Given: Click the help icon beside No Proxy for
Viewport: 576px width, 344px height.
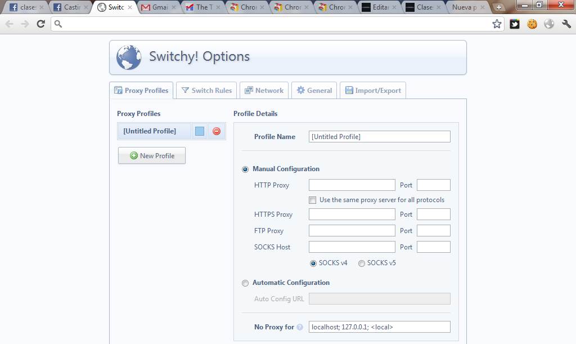Looking at the screenshot, I should (300, 327).
